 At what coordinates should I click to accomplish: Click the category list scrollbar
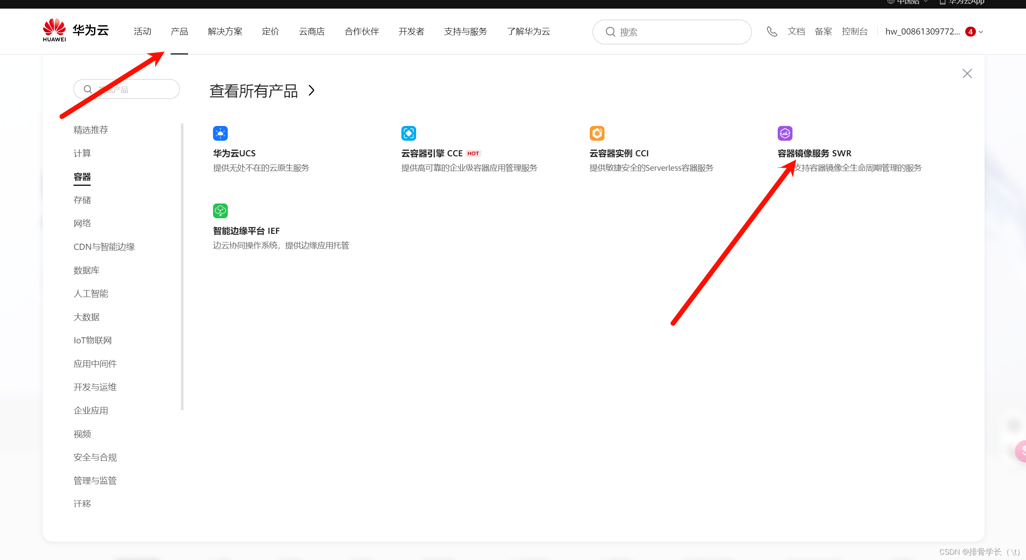pos(182,267)
